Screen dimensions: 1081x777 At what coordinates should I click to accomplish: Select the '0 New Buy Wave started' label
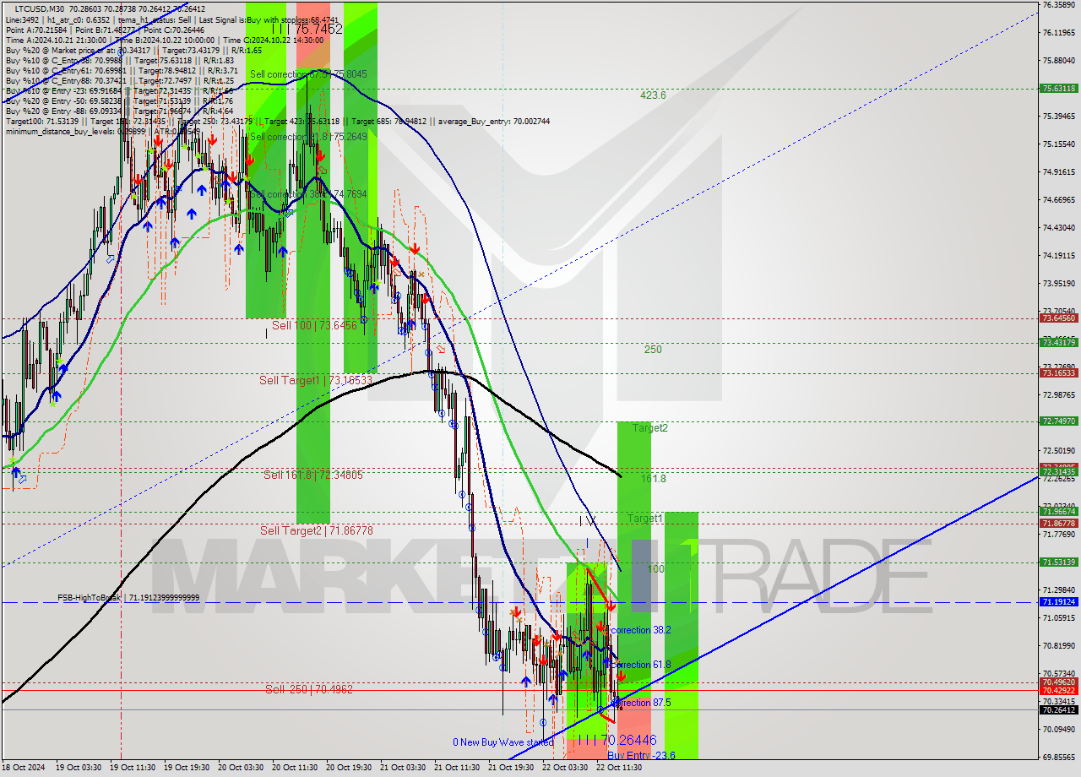[502, 742]
